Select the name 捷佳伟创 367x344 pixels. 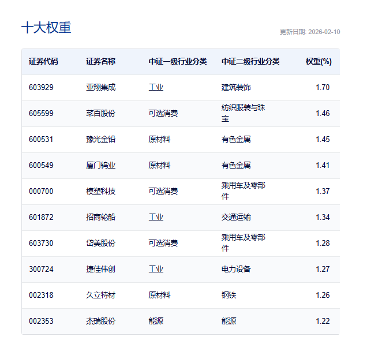(x=100, y=270)
